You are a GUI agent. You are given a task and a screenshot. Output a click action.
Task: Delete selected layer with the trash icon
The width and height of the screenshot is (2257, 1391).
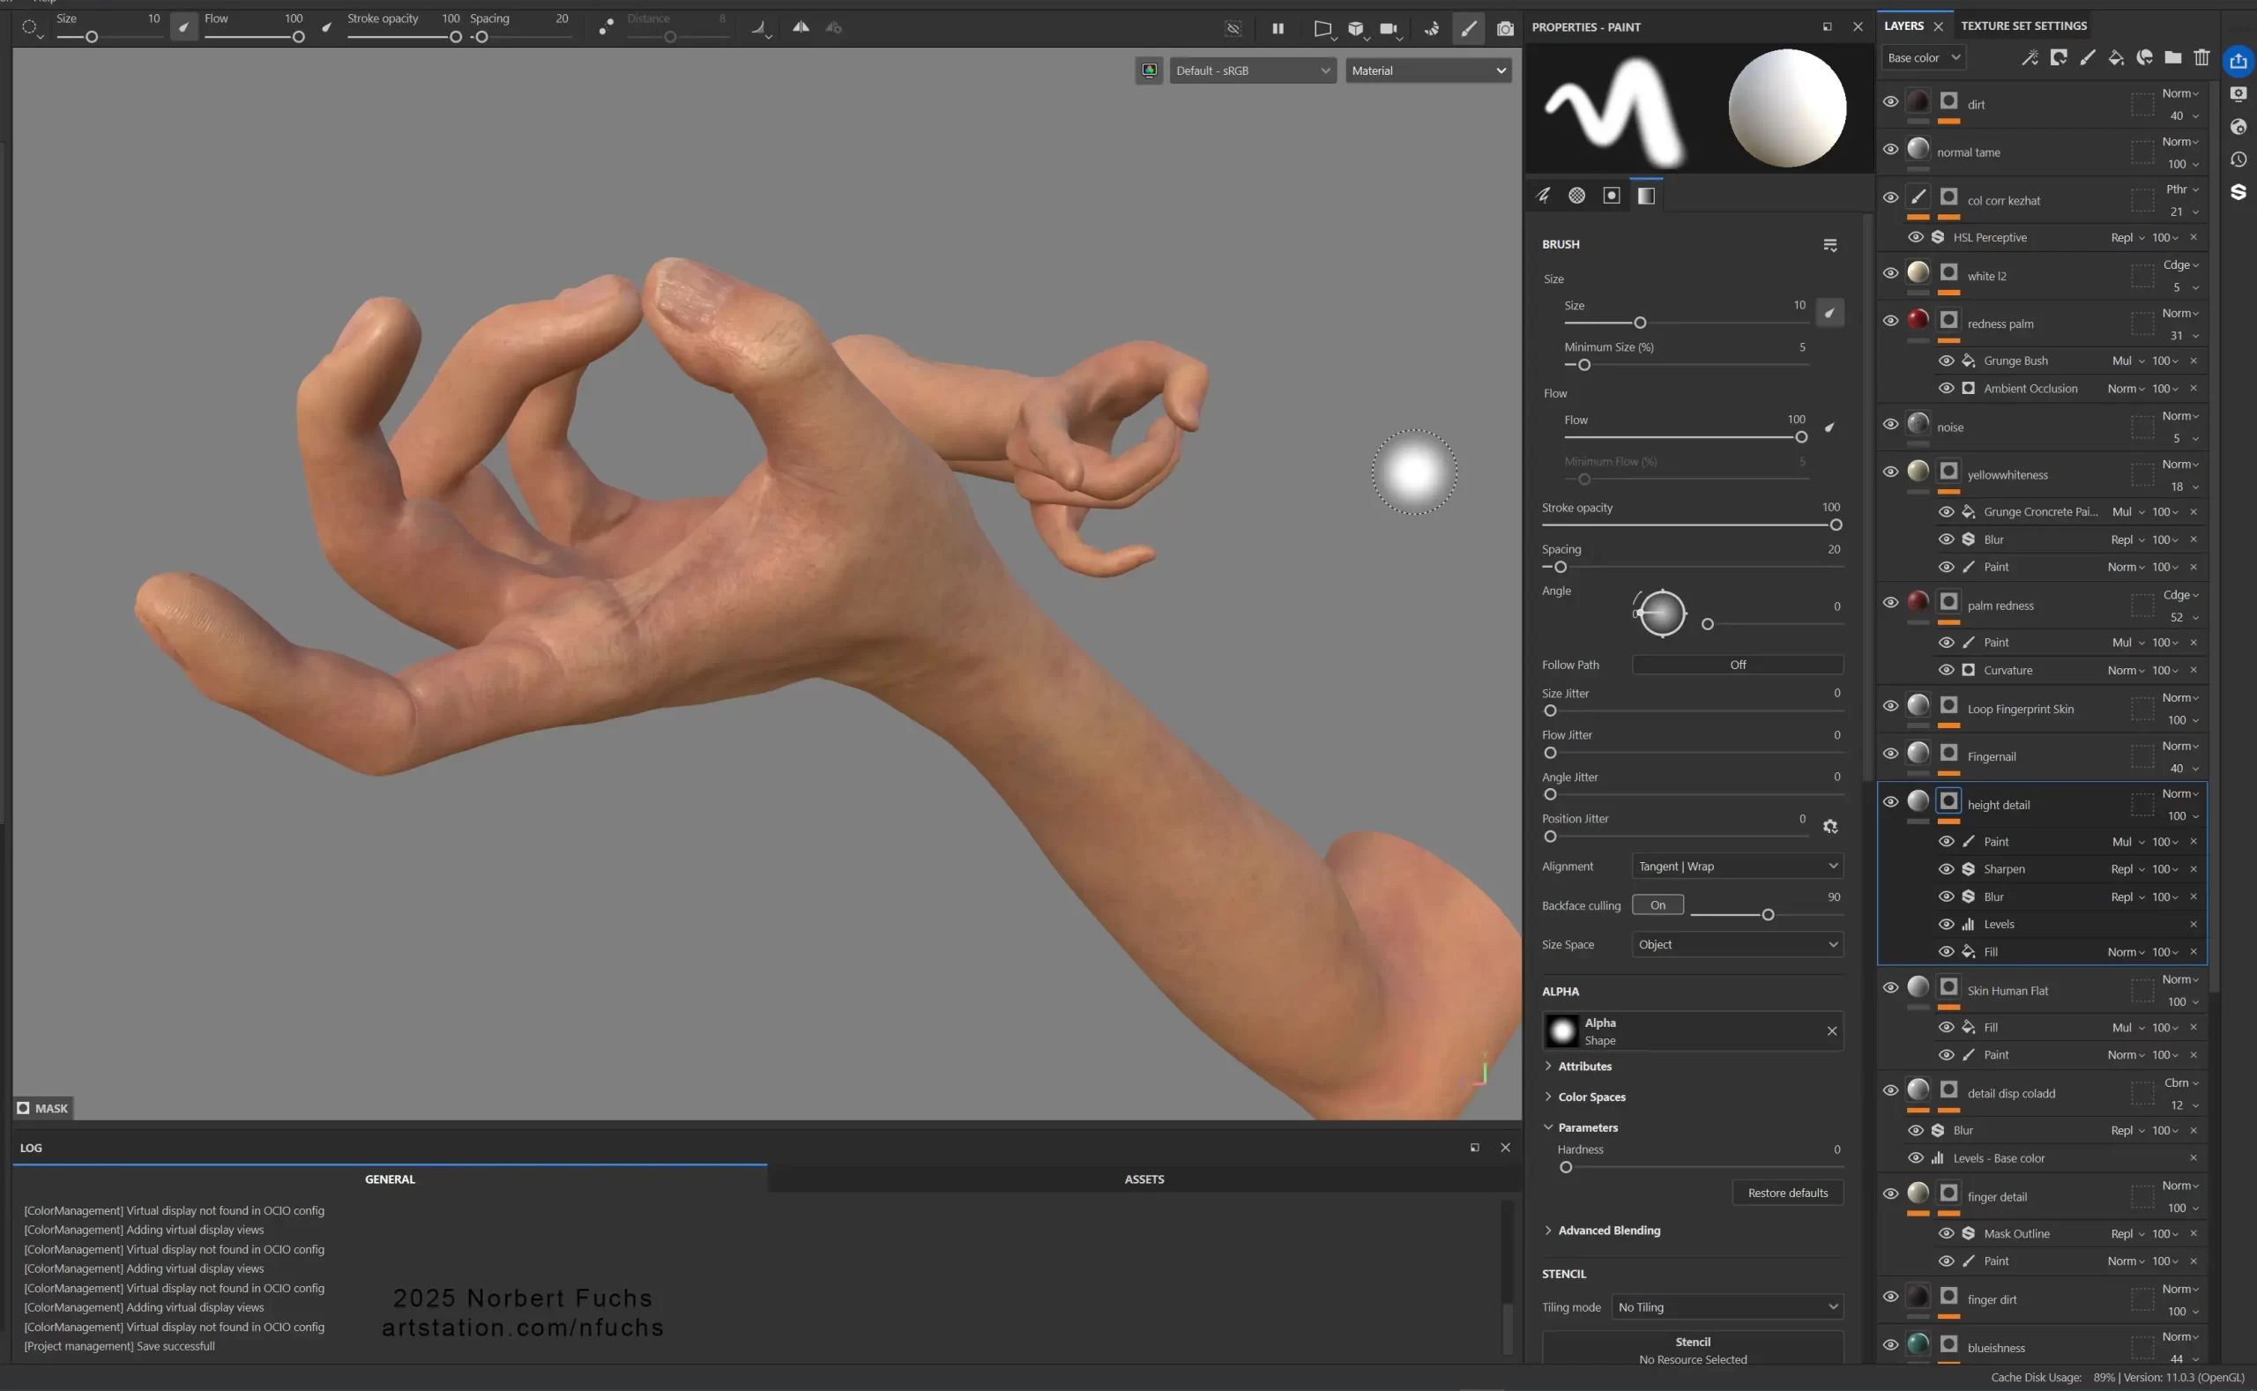point(2201,57)
